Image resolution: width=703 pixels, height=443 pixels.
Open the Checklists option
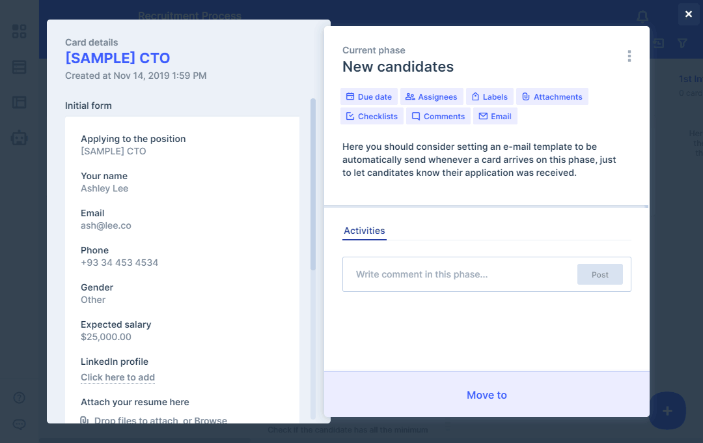coord(371,117)
